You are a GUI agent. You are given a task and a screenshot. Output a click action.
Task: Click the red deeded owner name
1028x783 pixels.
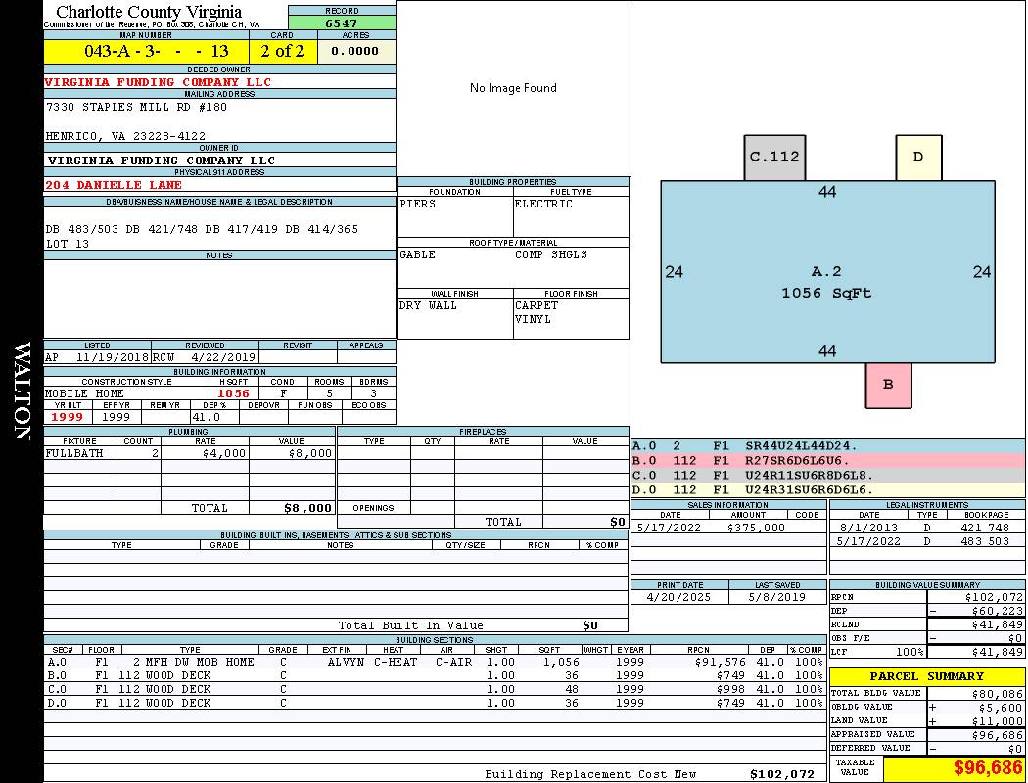[158, 82]
